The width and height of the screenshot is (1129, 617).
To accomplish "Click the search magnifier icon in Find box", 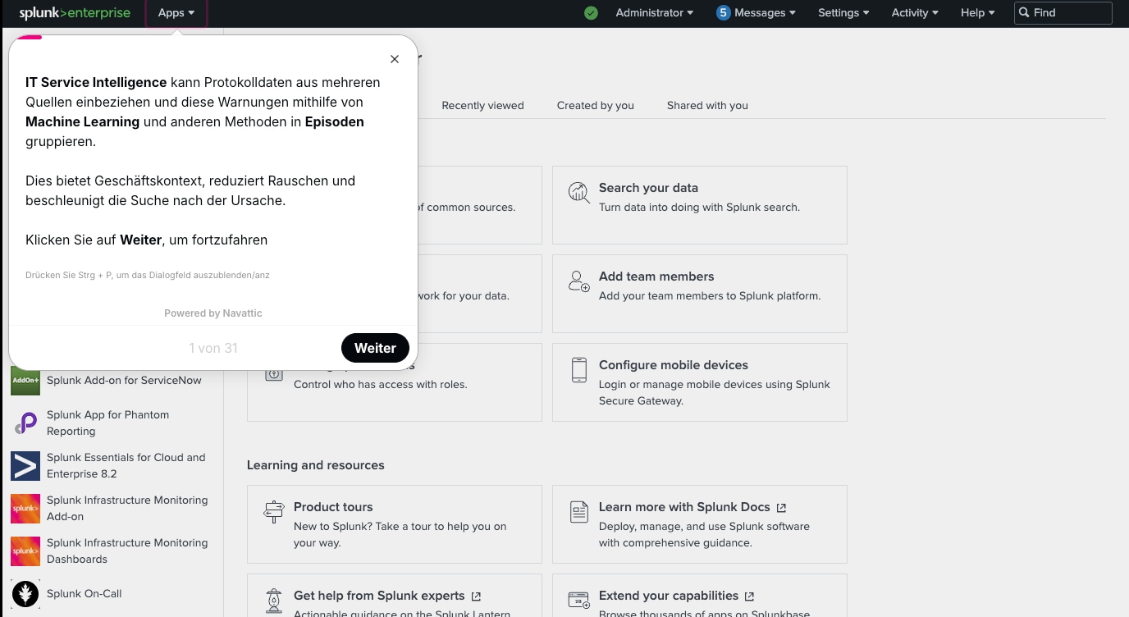I will (1024, 12).
